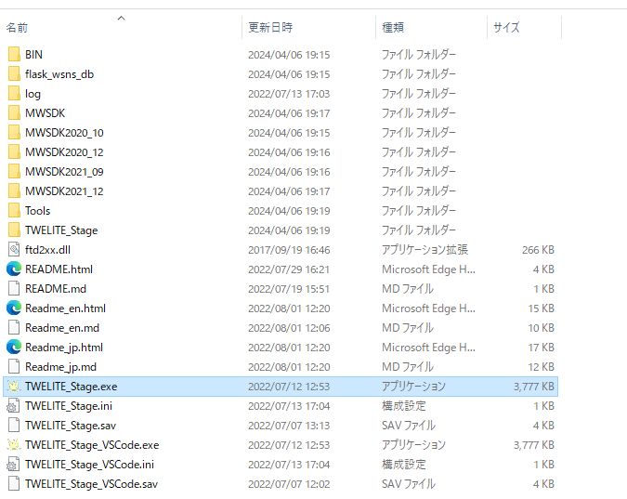Click the TWELITE_Stage.exe application icon

(x=14, y=387)
